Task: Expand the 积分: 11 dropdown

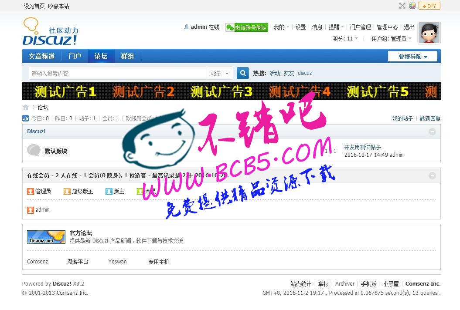Action: [345, 39]
